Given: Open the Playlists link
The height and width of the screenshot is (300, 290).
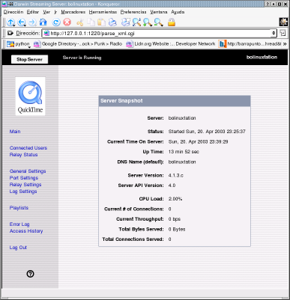Looking at the screenshot, I should click(x=19, y=208).
